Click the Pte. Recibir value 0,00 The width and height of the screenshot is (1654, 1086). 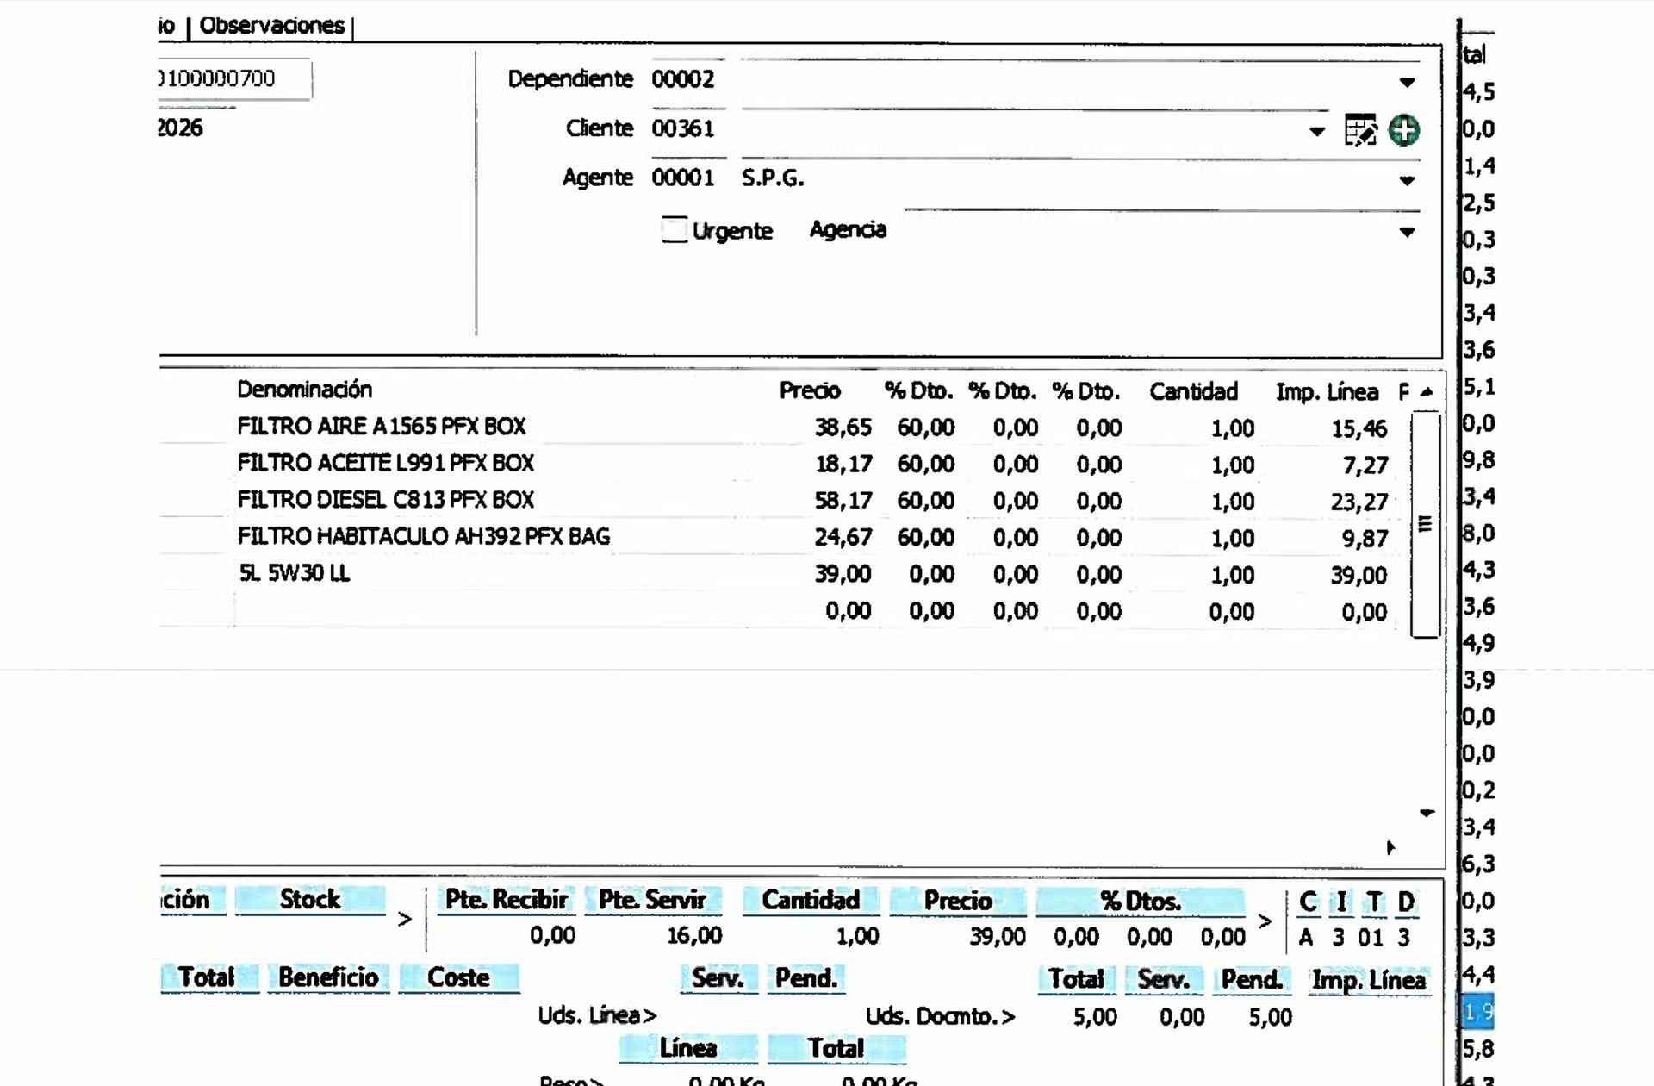(552, 935)
